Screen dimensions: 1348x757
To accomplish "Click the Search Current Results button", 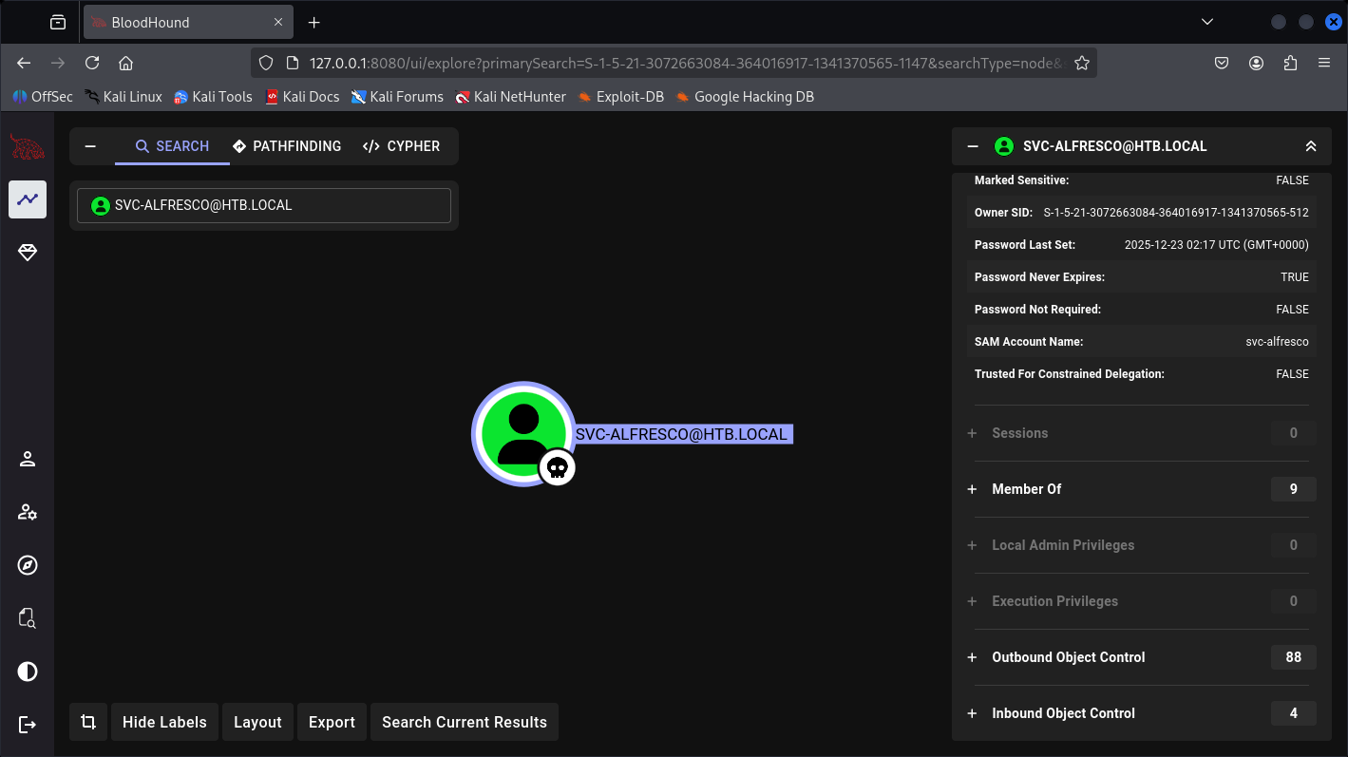I will coord(465,722).
